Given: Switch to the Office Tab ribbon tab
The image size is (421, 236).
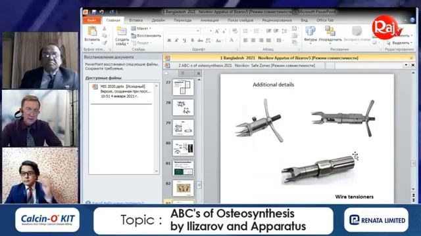Looking at the screenshot, I should [325, 20].
